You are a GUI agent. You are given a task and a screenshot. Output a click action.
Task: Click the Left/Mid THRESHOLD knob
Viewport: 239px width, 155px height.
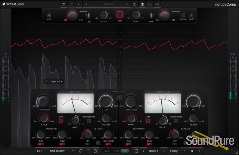click(44, 102)
